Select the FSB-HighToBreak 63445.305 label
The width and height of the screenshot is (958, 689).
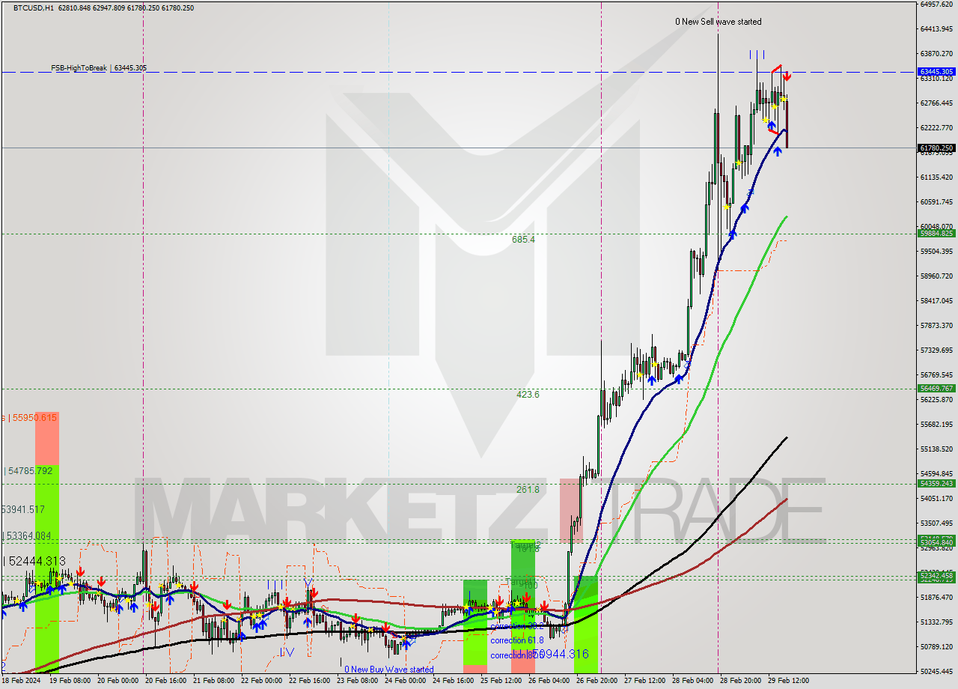click(99, 68)
